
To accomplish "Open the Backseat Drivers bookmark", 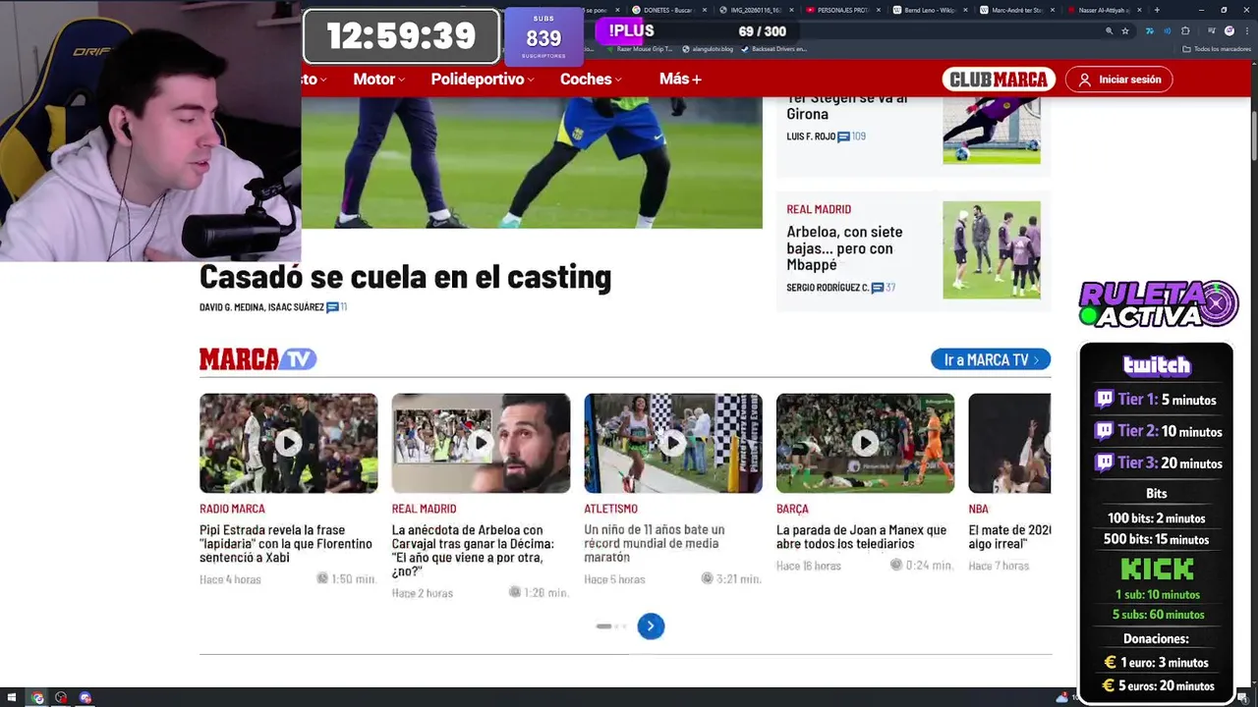I will (x=774, y=49).
